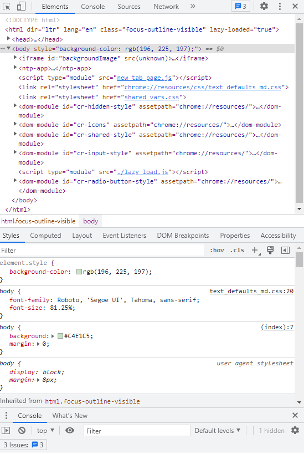
Task: Click the font-size 81.25% value
Action: click(61, 308)
